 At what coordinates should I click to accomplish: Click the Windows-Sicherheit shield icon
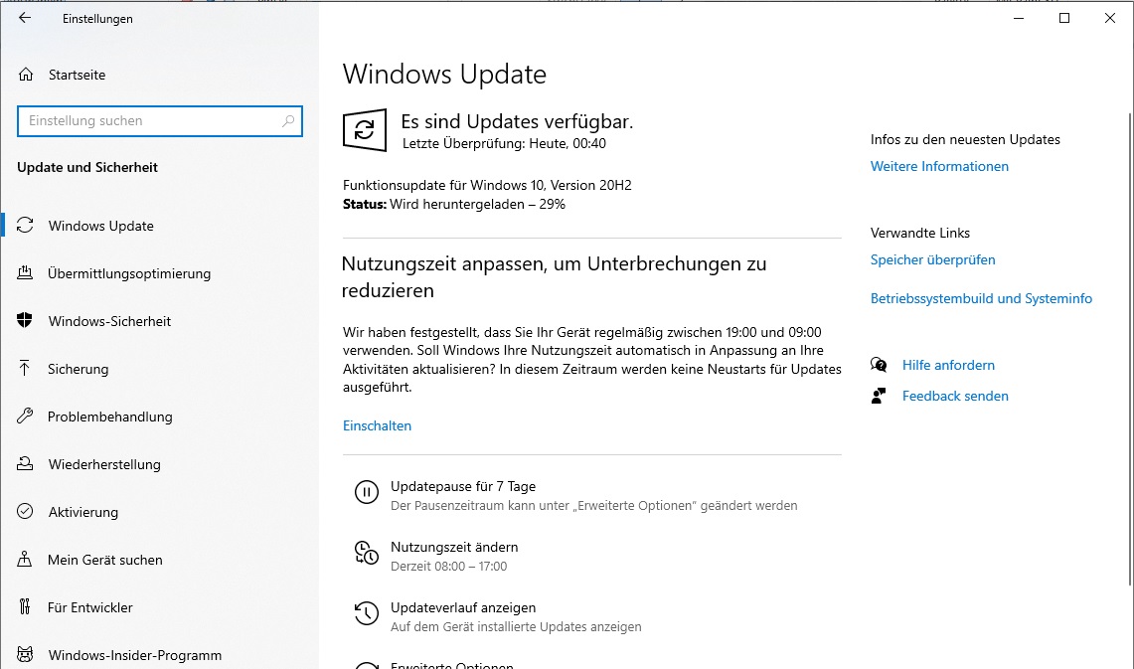[25, 320]
